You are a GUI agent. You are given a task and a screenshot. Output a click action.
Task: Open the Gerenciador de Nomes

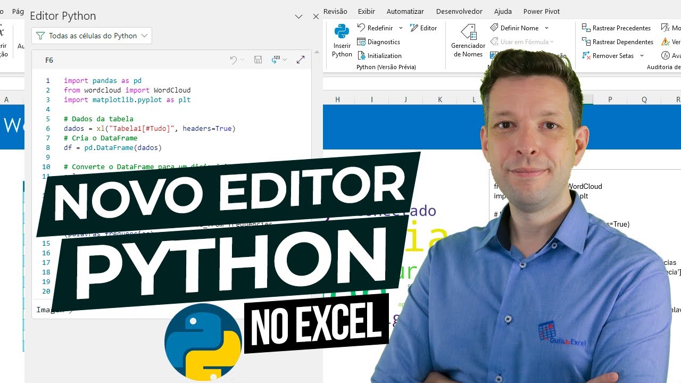[x=468, y=40]
